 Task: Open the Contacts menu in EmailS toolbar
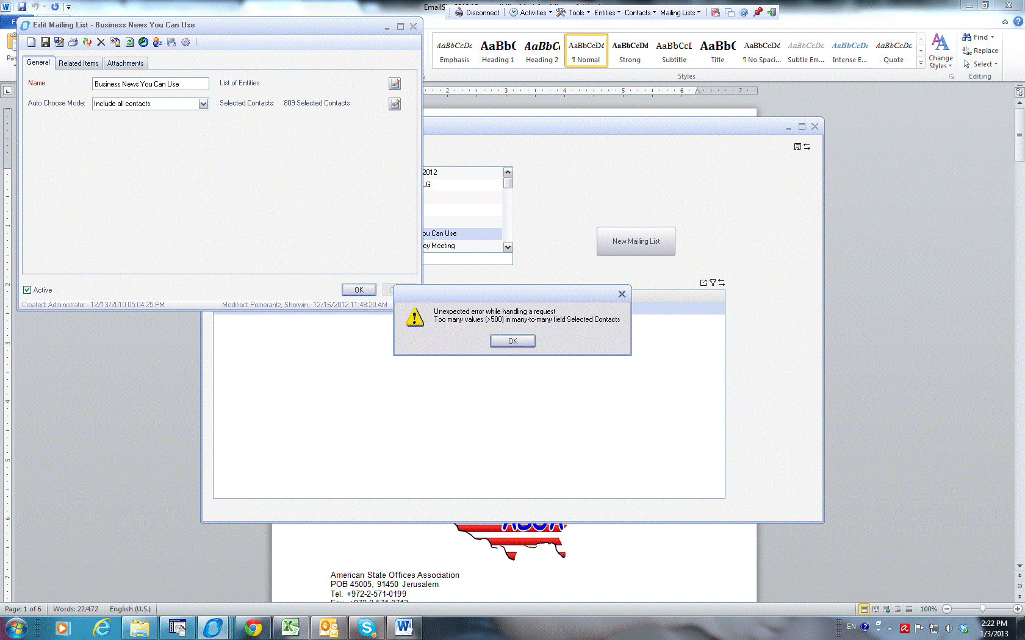tap(640, 12)
